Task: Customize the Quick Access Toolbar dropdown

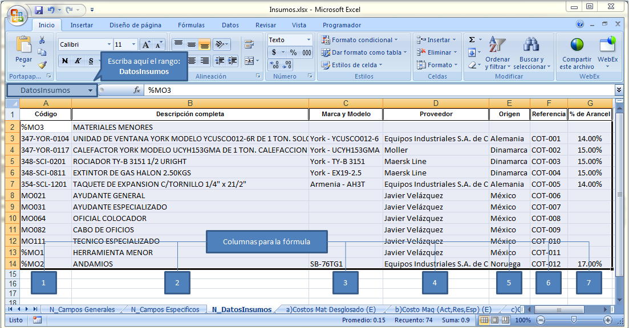Action: coord(92,10)
